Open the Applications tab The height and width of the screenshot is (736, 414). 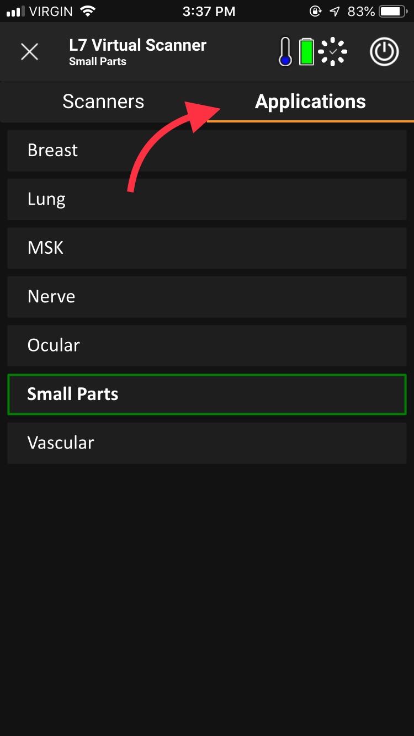pyautogui.click(x=310, y=102)
